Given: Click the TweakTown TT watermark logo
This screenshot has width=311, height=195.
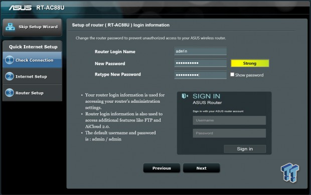Looking at the screenshot, I should point(290,172).
